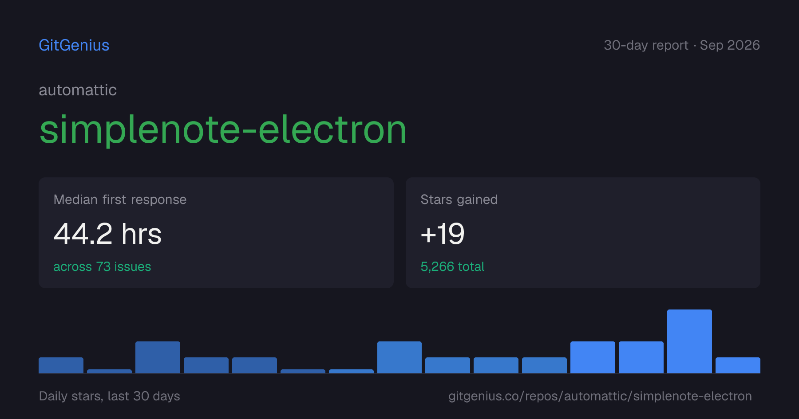
Task: Select the Median first response card
Action: point(216,233)
